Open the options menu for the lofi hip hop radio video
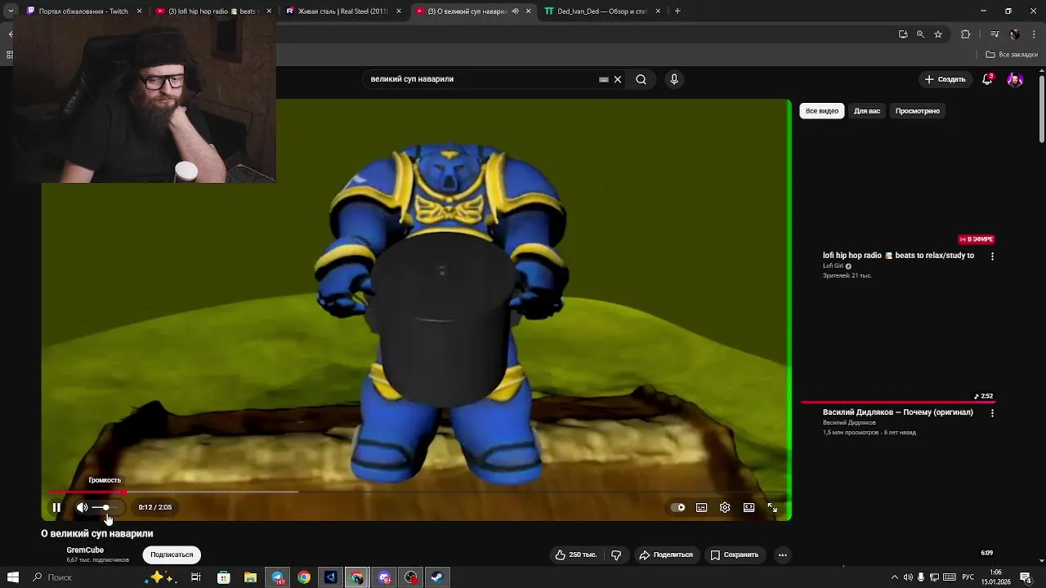 click(x=992, y=256)
